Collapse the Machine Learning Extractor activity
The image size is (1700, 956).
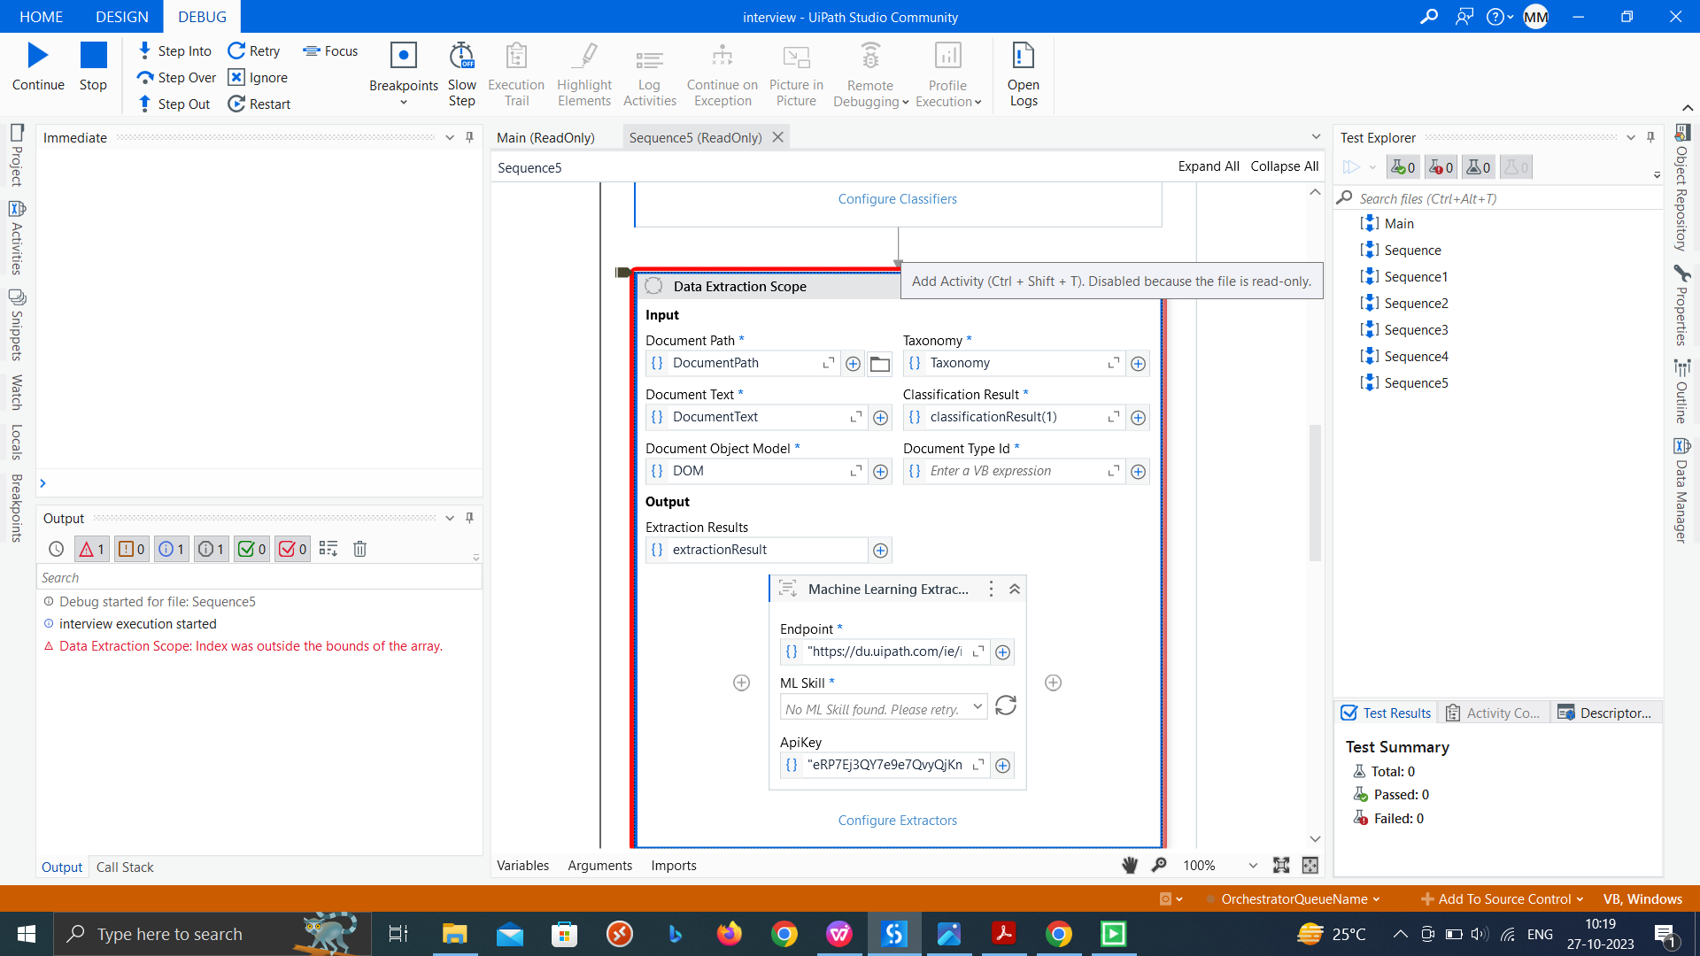click(x=1015, y=590)
